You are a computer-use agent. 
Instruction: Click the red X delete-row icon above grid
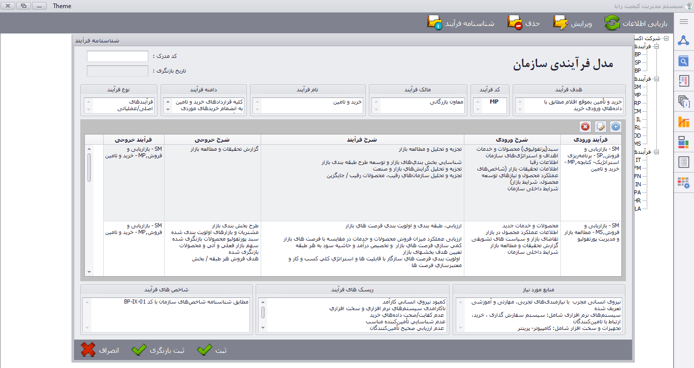point(586,127)
